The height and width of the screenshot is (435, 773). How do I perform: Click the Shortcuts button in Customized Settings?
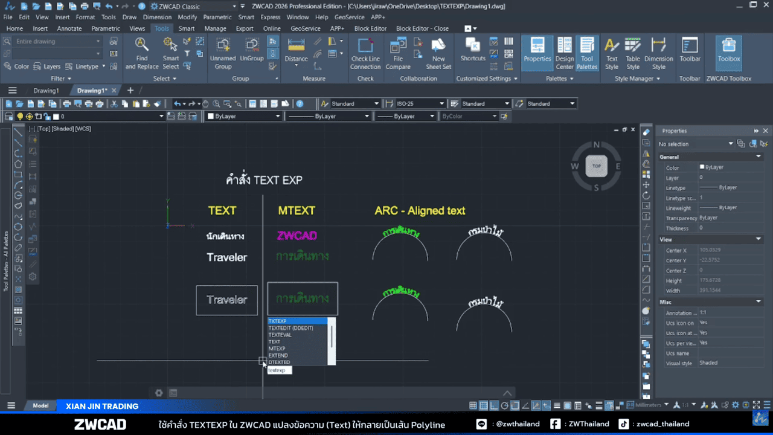click(x=473, y=51)
